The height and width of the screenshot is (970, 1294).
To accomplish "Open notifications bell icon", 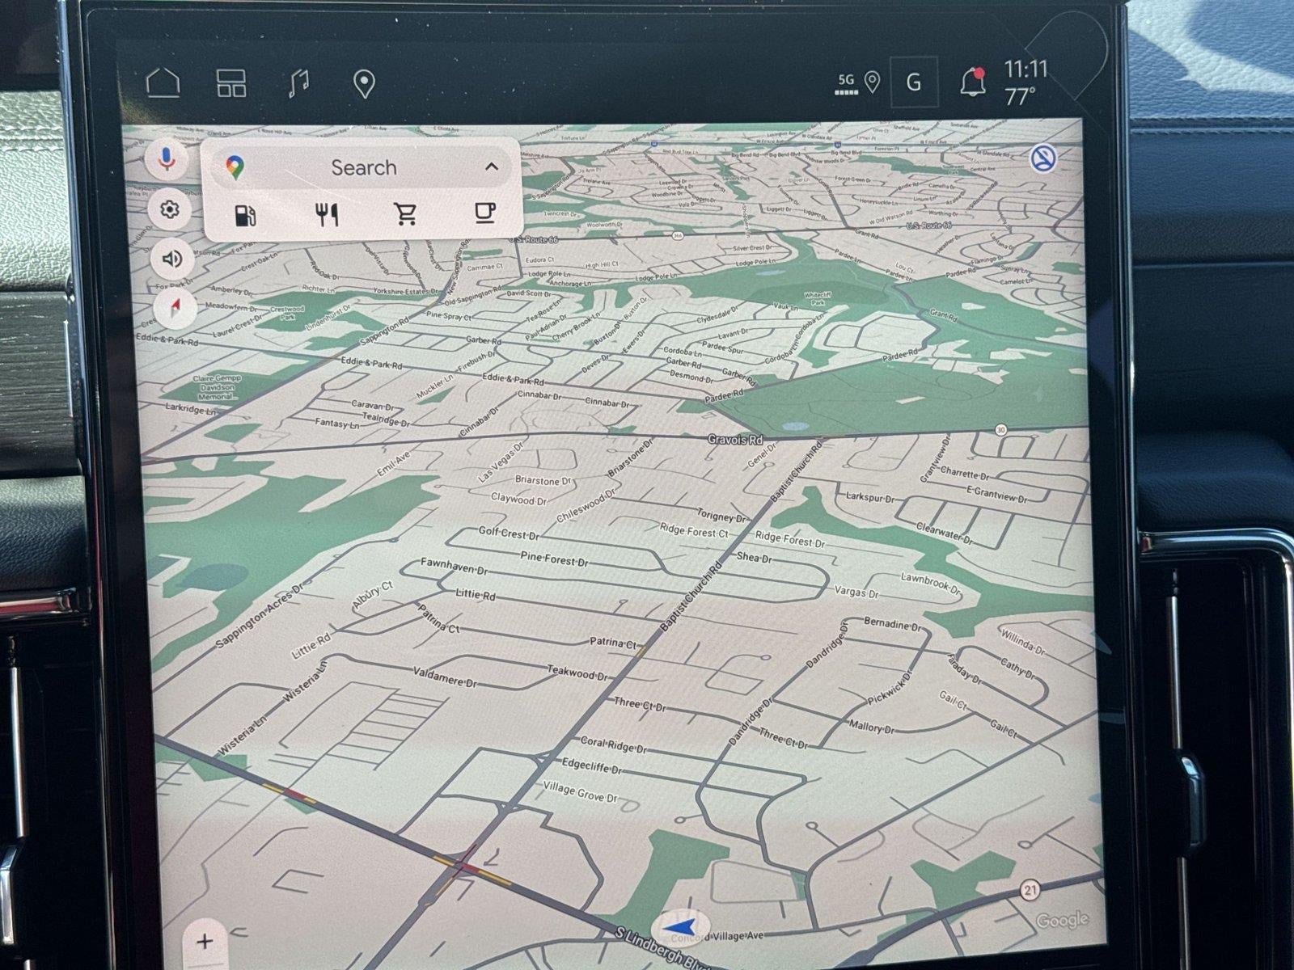I will coord(972,82).
